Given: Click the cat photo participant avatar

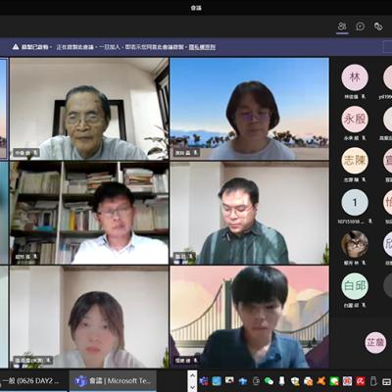Looking at the screenshot, I should coord(355,244).
